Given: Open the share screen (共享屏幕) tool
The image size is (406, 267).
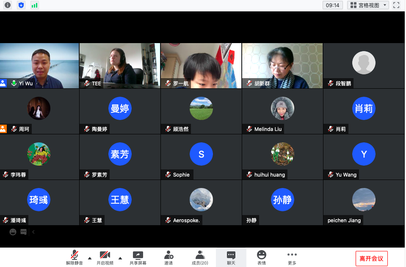Looking at the screenshot, I should [138, 258].
